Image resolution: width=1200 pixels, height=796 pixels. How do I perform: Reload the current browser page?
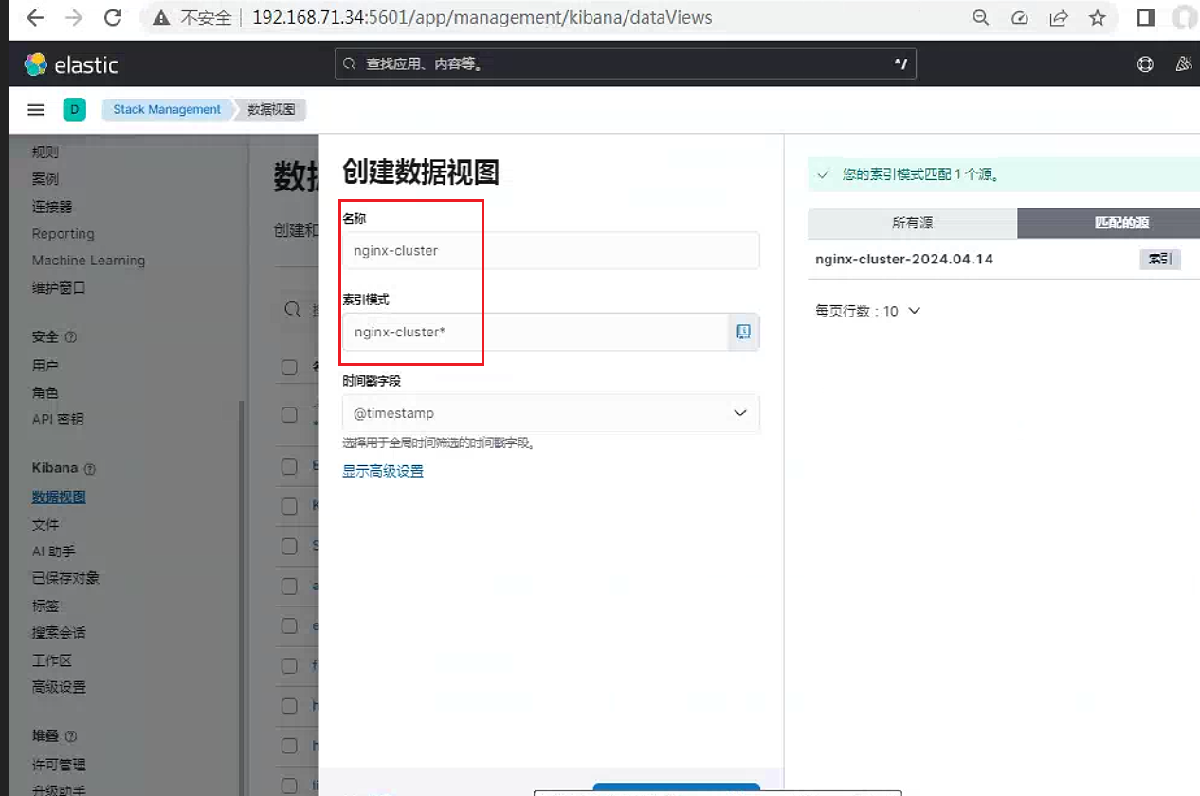113,18
